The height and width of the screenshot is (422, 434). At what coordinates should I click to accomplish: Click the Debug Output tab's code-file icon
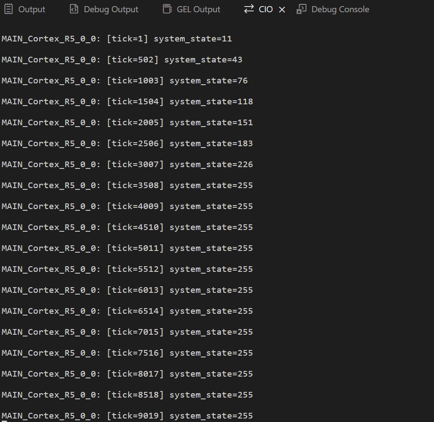(74, 9)
